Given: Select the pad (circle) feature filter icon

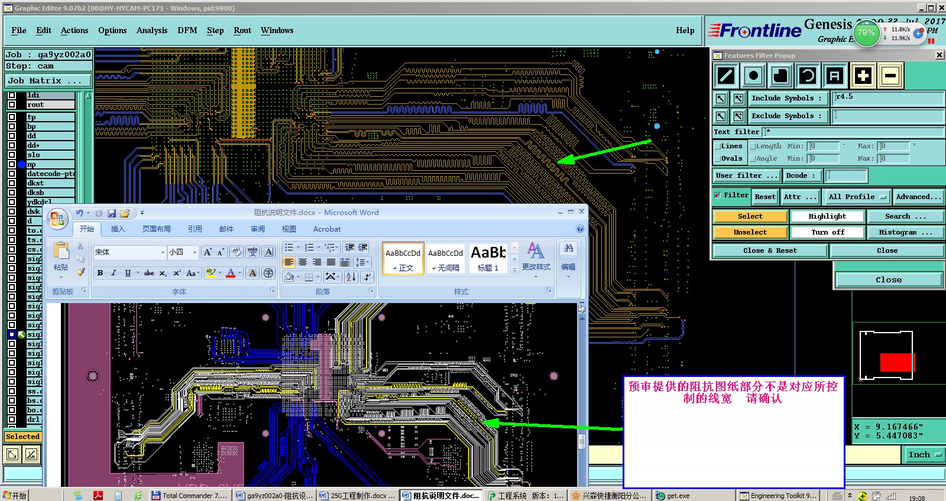Looking at the screenshot, I should point(753,76).
